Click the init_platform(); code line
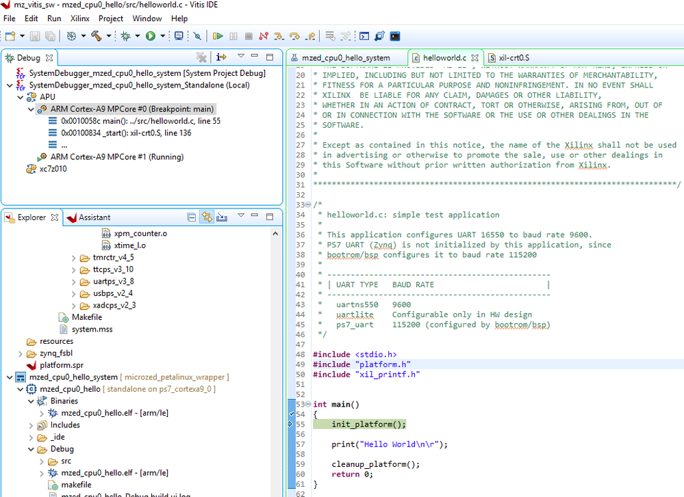Screen dimensions: 684x497 368,424
